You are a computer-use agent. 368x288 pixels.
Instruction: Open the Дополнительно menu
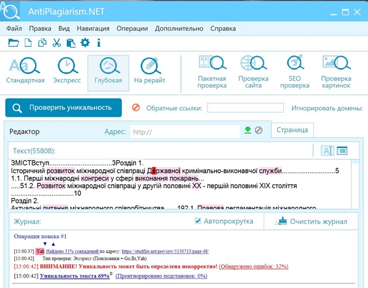click(x=179, y=28)
